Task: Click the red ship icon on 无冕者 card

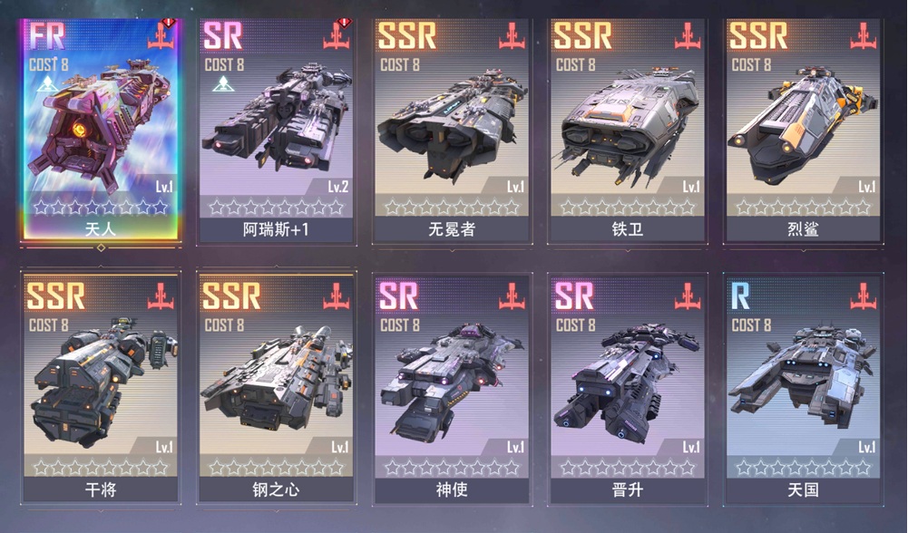Action: click(512, 36)
